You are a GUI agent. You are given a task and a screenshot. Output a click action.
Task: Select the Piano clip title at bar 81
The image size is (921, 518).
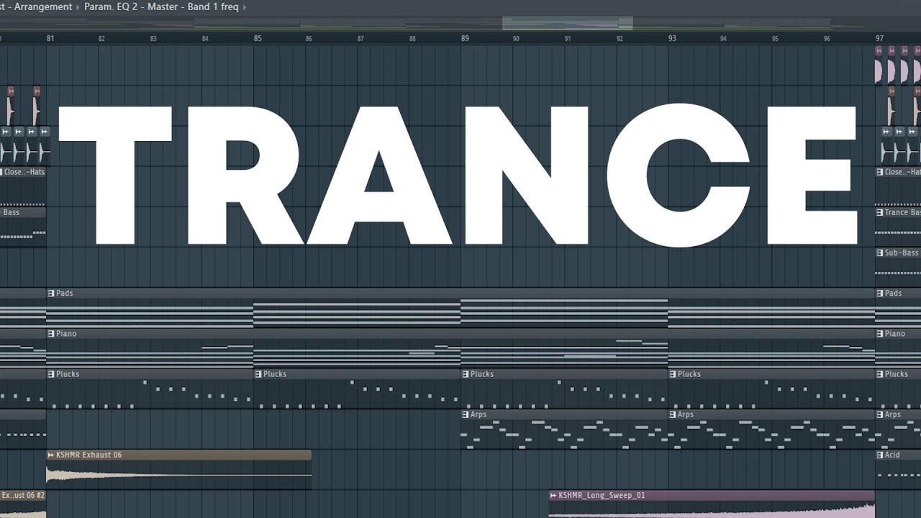tap(66, 333)
